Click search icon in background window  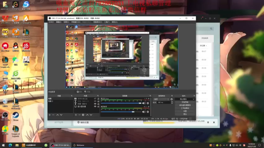click(211, 29)
